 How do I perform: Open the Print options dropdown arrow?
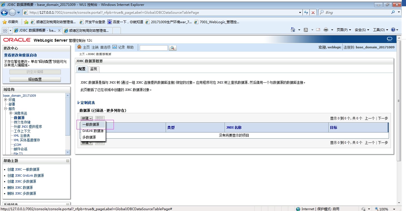(332, 30)
